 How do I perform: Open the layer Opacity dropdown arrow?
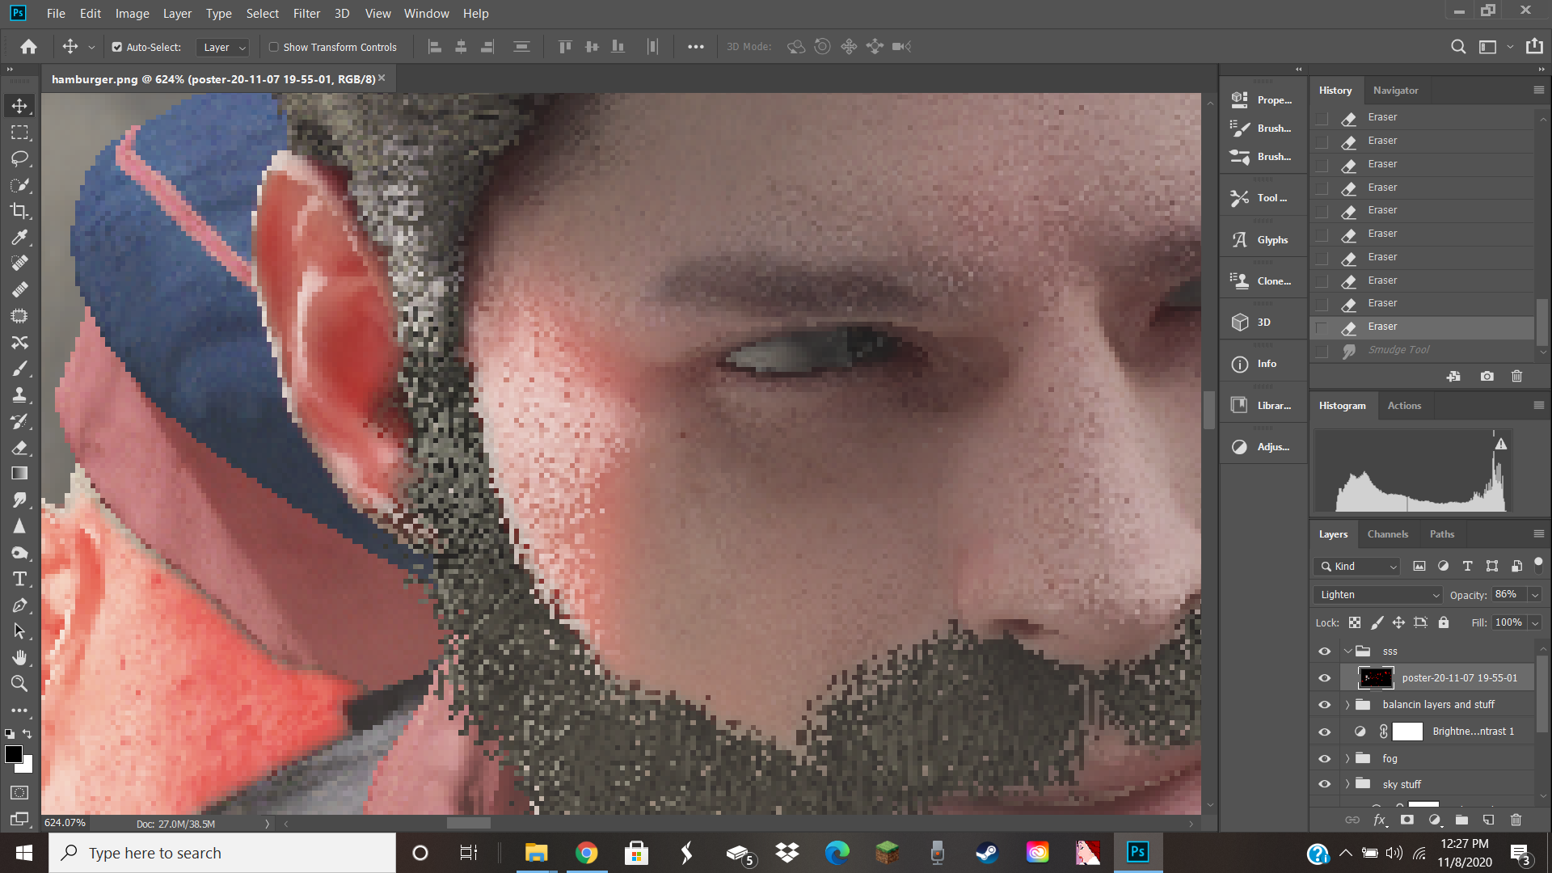click(x=1535, y=595)
